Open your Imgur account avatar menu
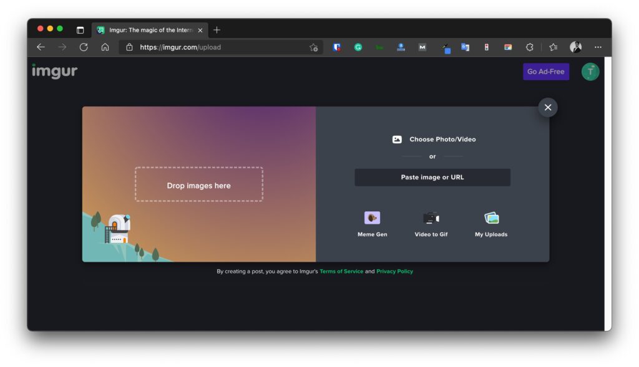This screenshot has width=639, height=367. [x=590, y=72]
